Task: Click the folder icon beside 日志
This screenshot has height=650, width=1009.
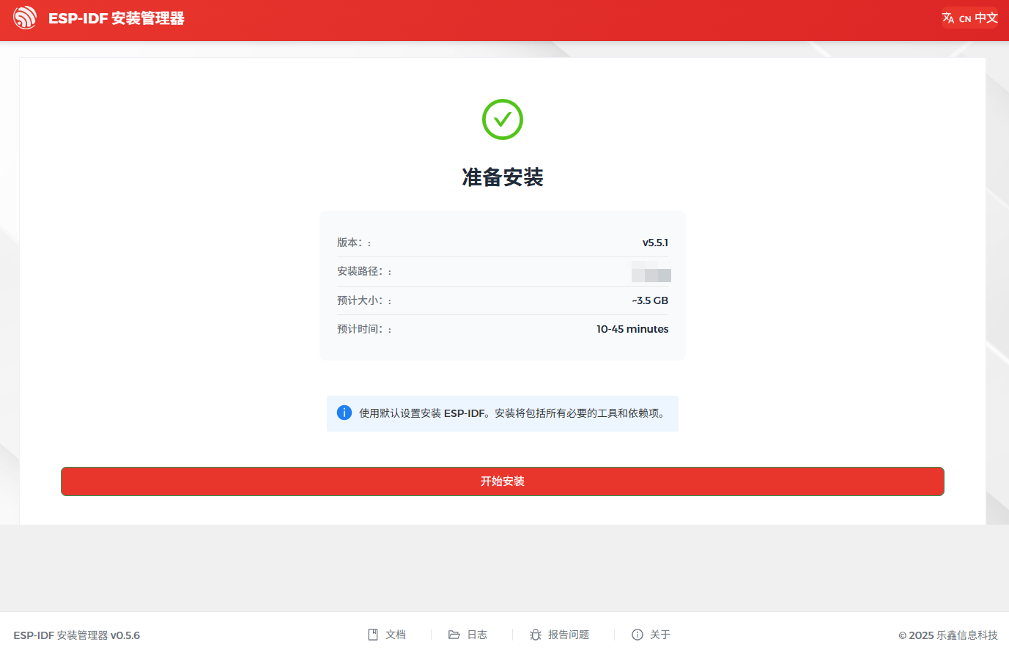Action: [454, 634]
